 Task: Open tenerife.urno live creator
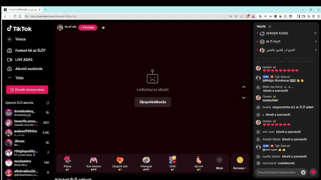pyautogui.click(x=27, y=123)
